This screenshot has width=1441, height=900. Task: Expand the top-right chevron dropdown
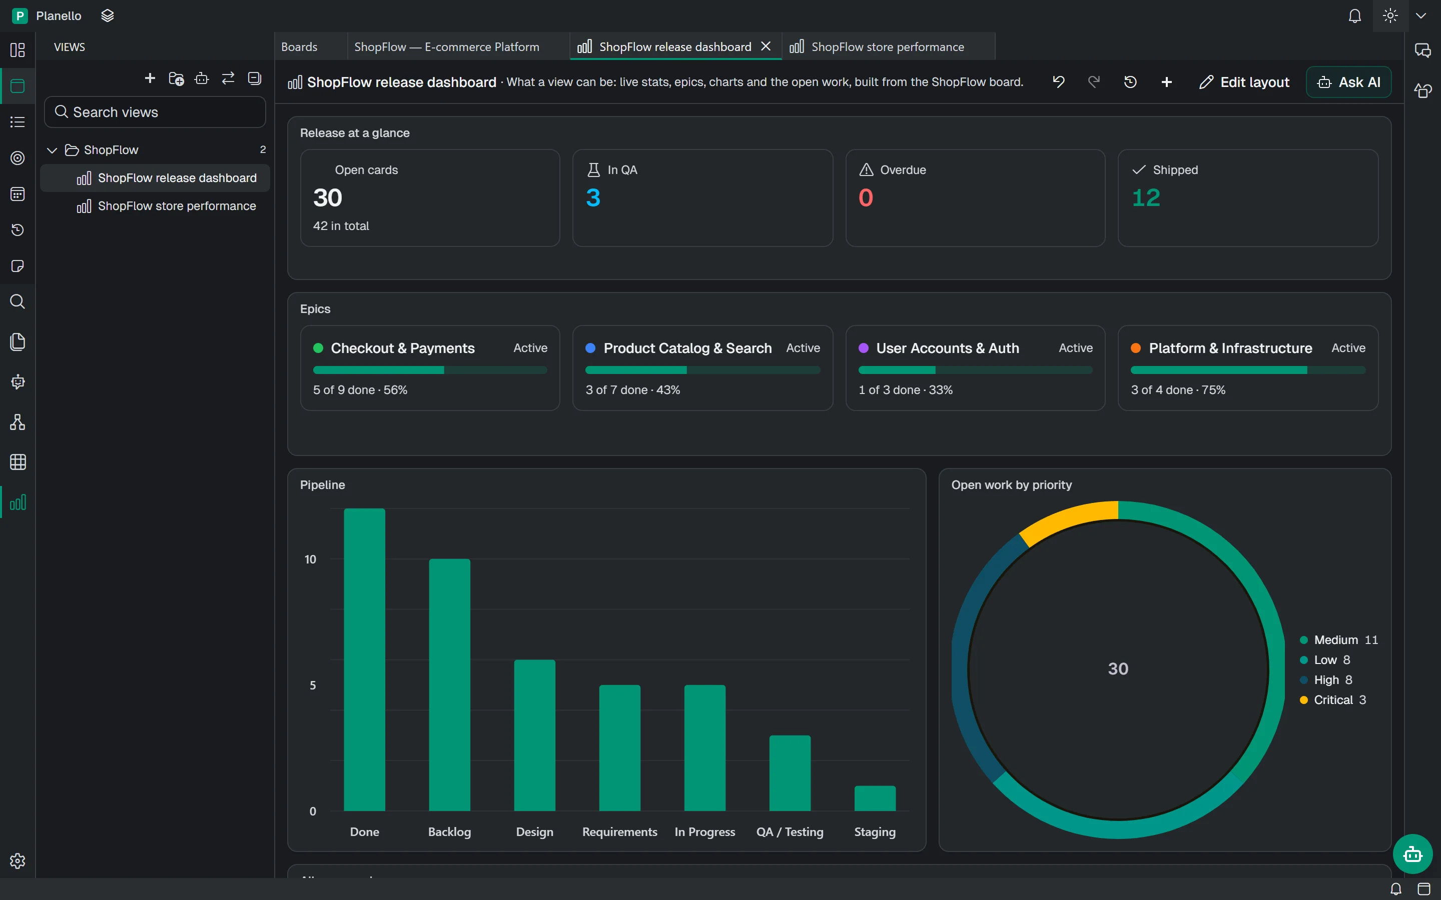tap(1421, 16)
